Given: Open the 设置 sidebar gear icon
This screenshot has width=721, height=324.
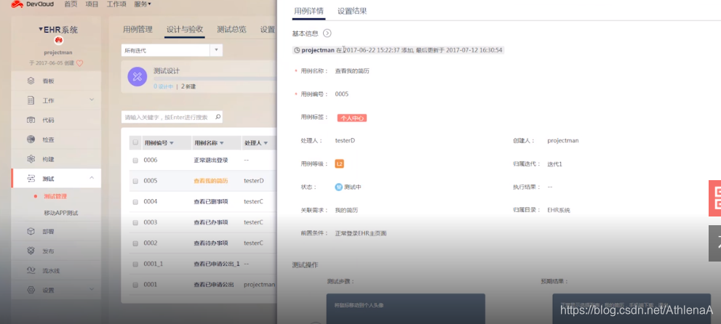Looking at the screenshot, I should (31, 290).
